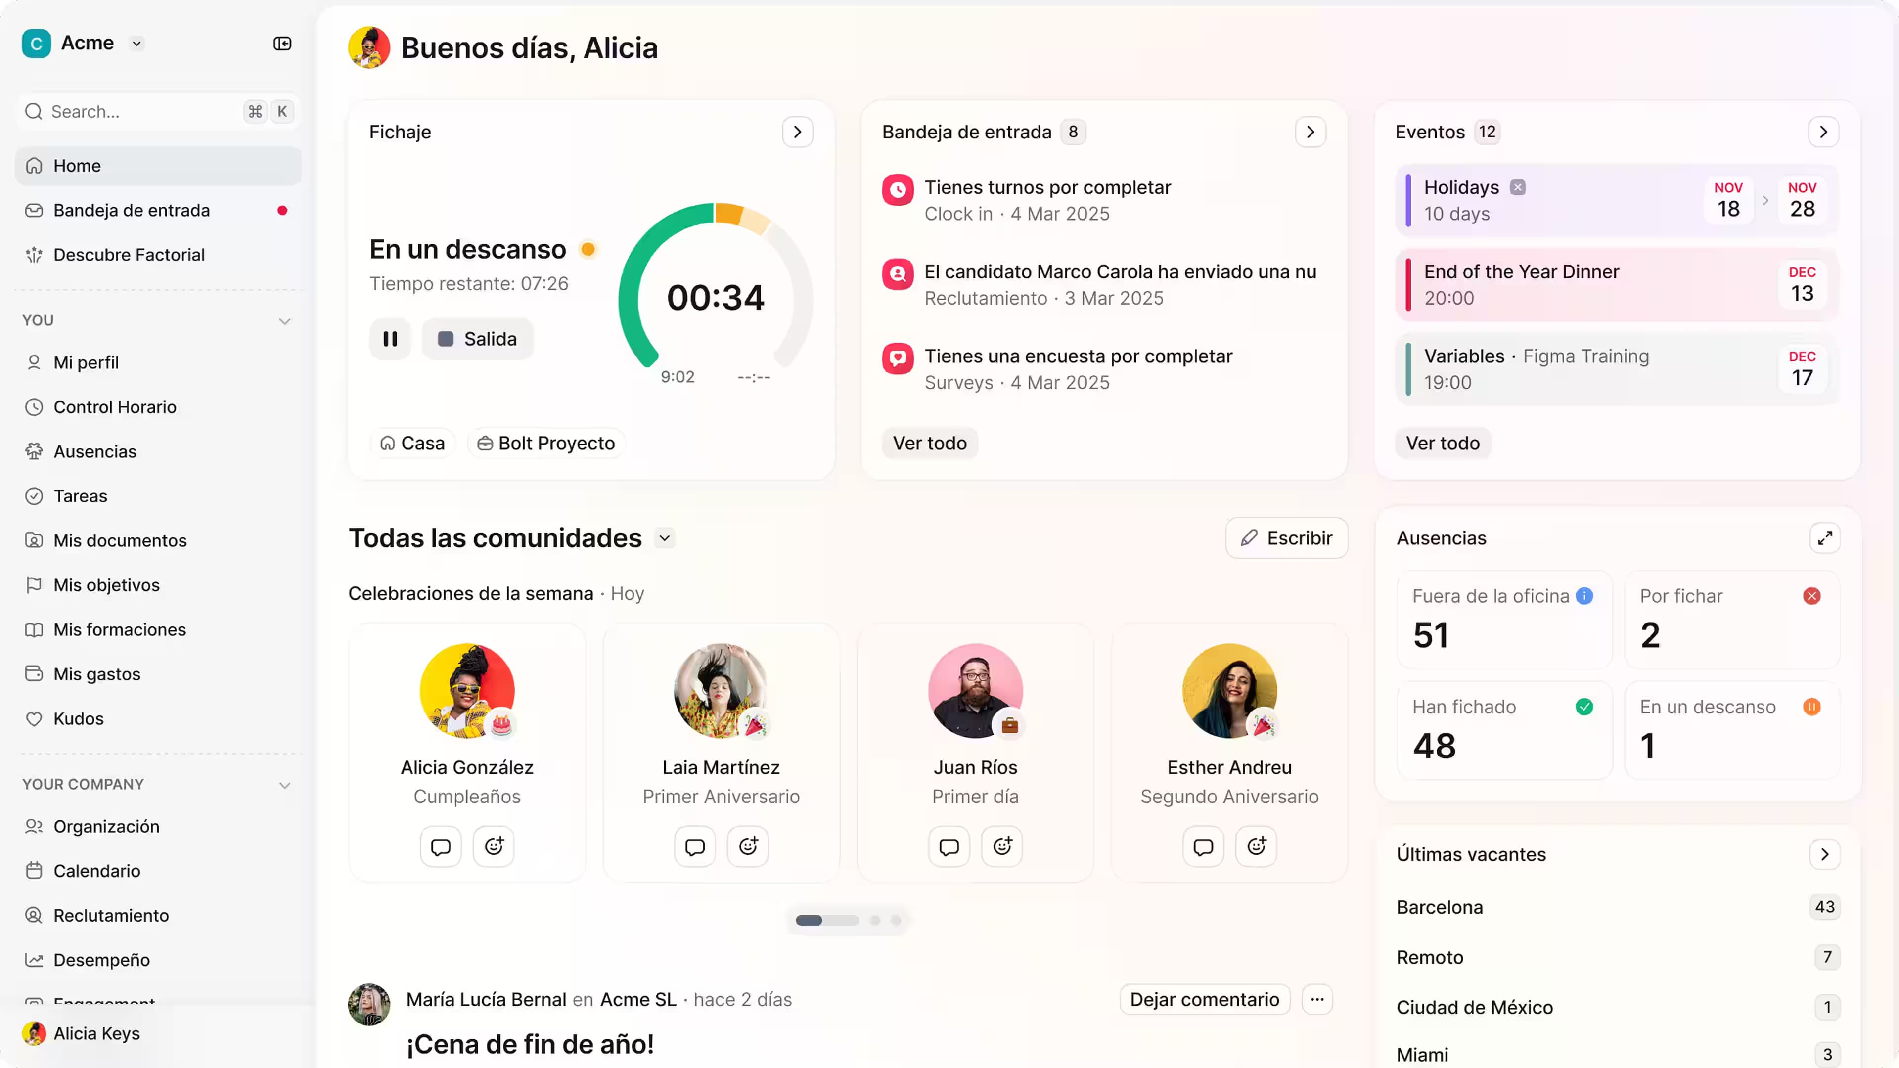Collapse the left sidebar with the panel icon
Image resolution: width=1899 pixels, height=1068 pixels.
(x=282, y=43)
